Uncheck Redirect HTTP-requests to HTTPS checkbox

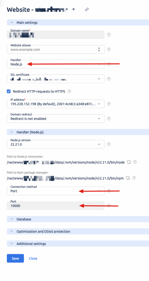tap(9, 92)
